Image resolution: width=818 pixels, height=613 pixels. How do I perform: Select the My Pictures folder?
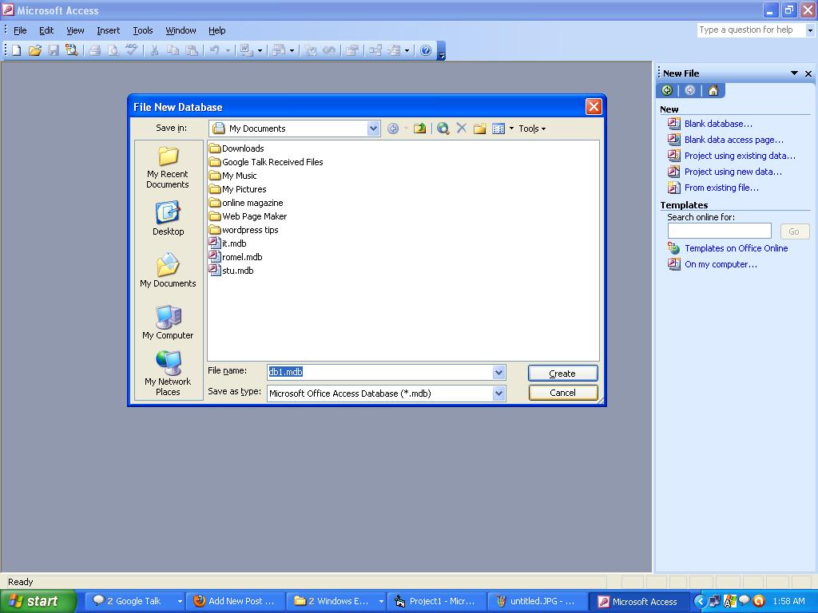tap(237, 189)
